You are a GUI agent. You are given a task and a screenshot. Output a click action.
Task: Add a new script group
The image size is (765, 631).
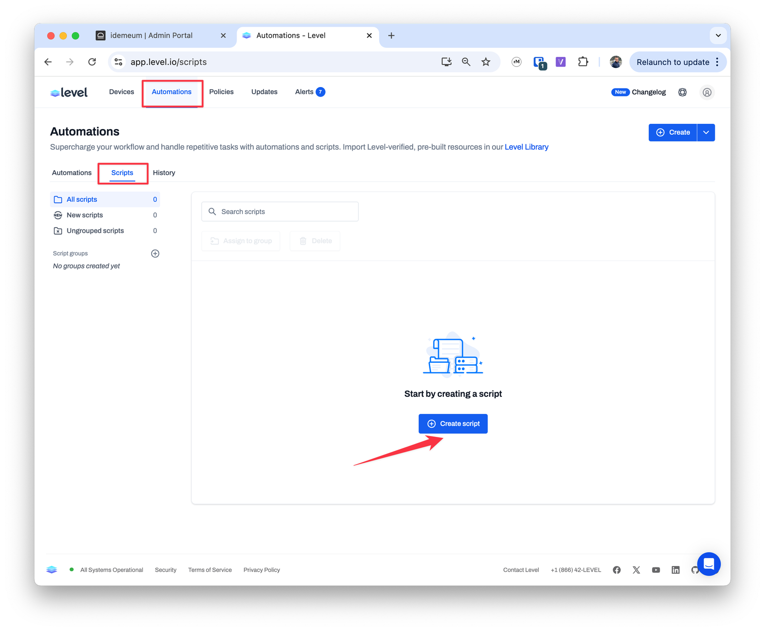(155, 253)
